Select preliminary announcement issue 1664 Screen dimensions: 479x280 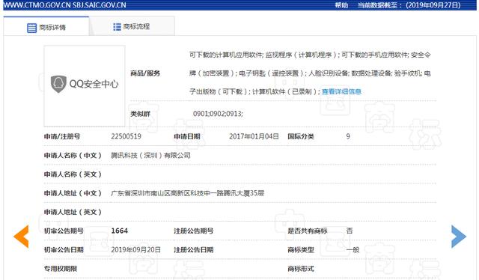point(120,231)
